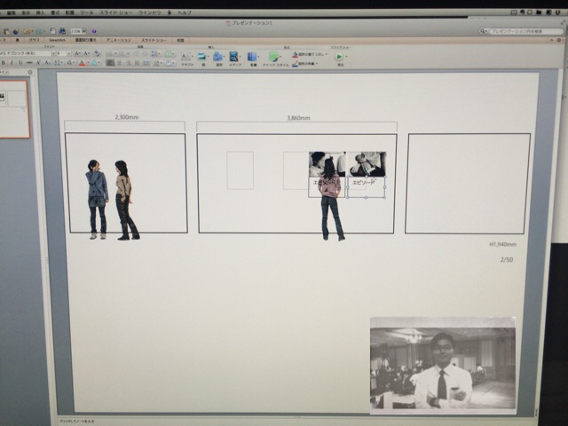568x426 pixels.
Task: Open the Quick Styles gallery icon
Action: [274, 56]
